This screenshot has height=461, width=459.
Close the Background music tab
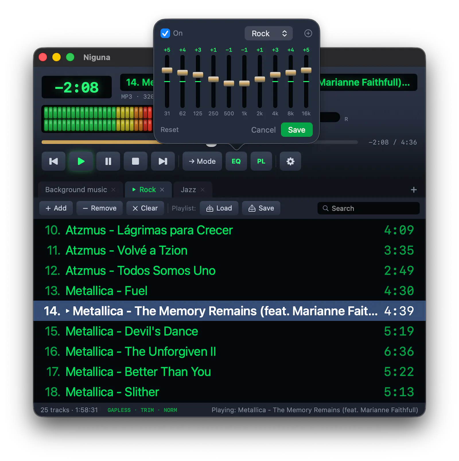113,190
